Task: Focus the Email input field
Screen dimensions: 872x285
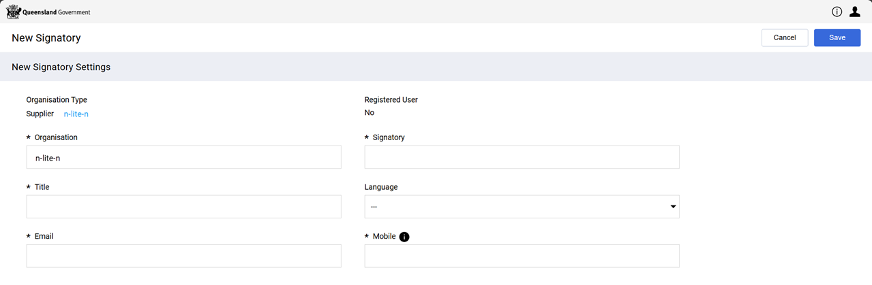Action: (x=183, y=256)
